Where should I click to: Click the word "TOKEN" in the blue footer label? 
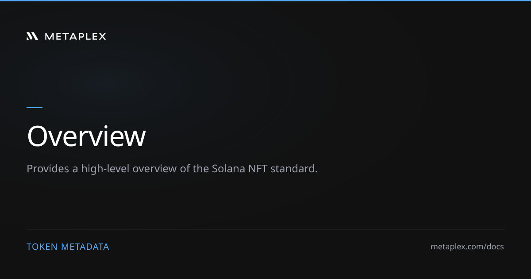(42, 247)
